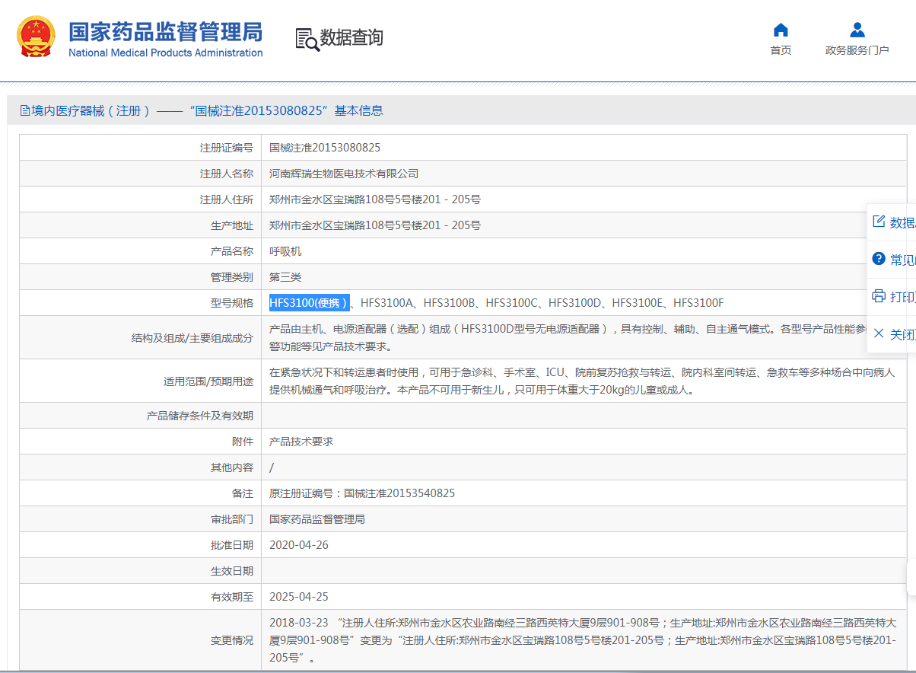
Task: Click National Medical Products Administration English subtitle
Action: [166, 53]
